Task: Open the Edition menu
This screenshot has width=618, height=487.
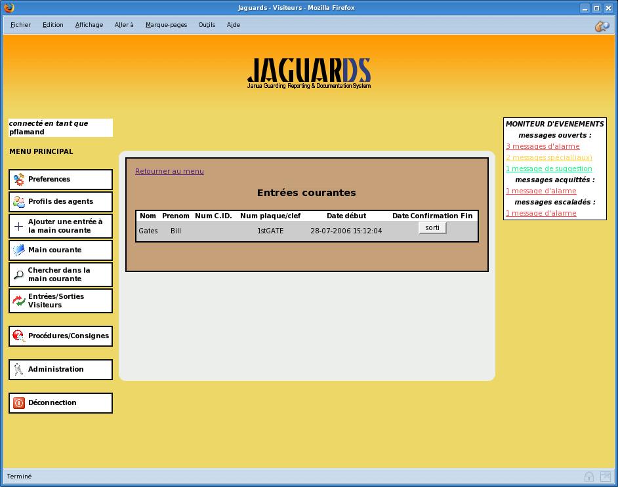Action: click(53, 25)
